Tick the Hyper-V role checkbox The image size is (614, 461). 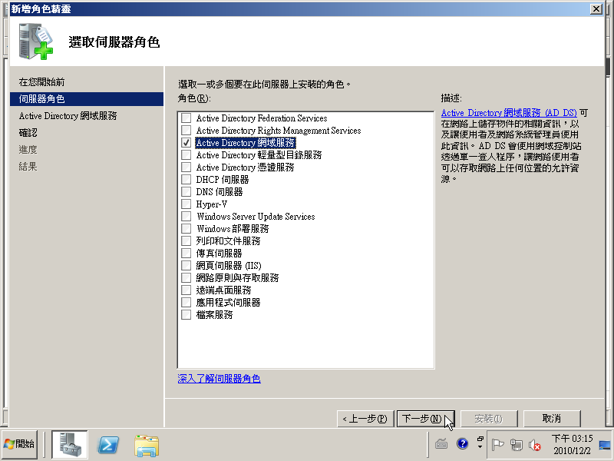tap(187, 204)
